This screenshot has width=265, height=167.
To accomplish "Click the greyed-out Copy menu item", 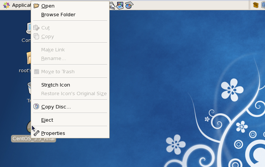I will pyautogui.click(x=70, y=37).
